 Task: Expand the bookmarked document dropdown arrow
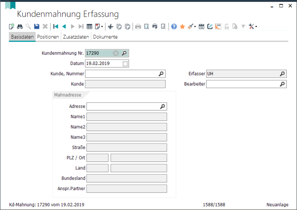pyautogui.click(x=102, y=27)
